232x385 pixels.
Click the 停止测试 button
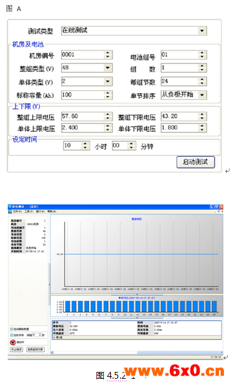coord(16,349)
